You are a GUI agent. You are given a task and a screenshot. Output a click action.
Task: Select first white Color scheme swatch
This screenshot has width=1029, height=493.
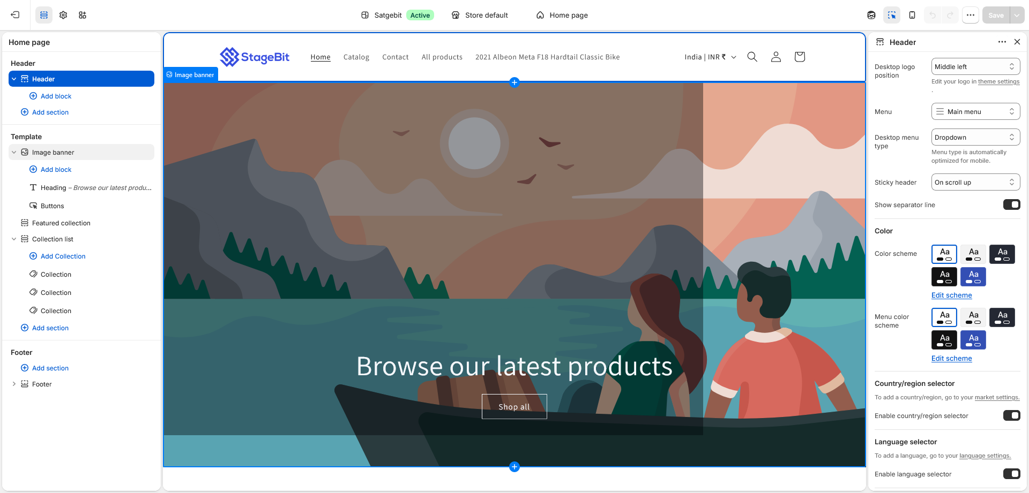click(944, 254)
